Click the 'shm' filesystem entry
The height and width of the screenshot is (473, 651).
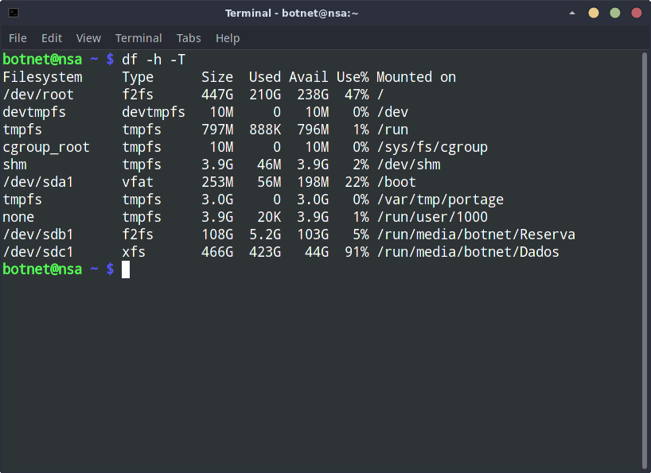coord(14,165)
